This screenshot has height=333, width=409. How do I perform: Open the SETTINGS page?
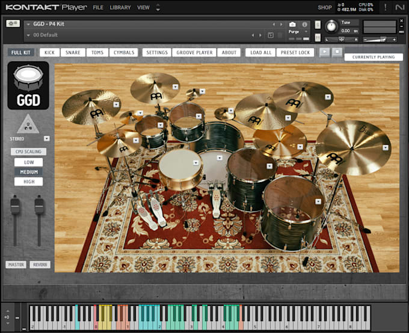point(157,52)
